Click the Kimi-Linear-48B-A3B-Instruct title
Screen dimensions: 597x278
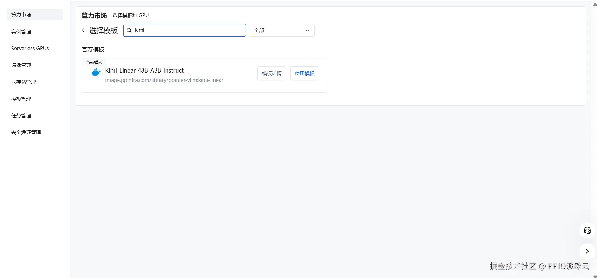(x=144, y=70)
